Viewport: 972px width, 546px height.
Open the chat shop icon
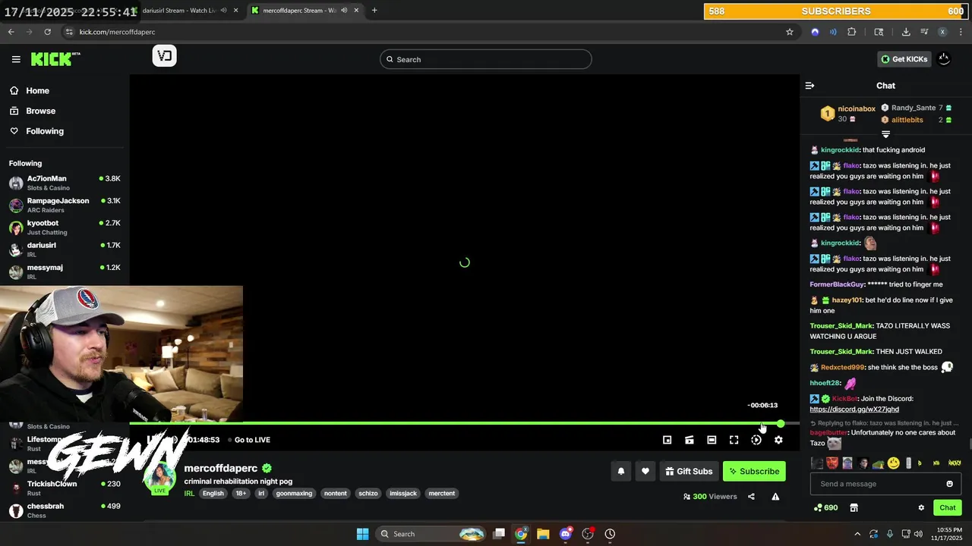tap(854, 507)
